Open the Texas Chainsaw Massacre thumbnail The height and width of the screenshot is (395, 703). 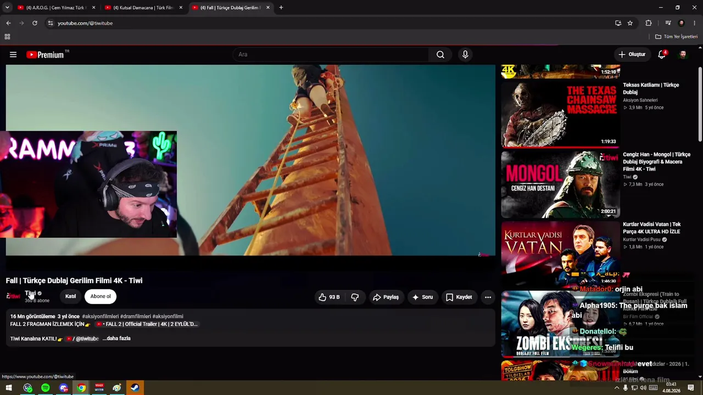pos(561,115)
